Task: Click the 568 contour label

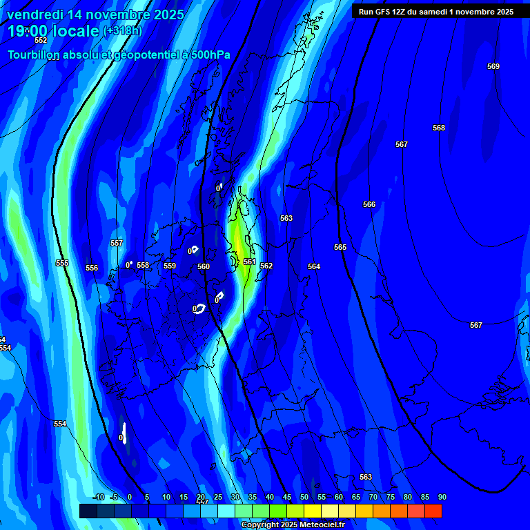Action: 439,128
